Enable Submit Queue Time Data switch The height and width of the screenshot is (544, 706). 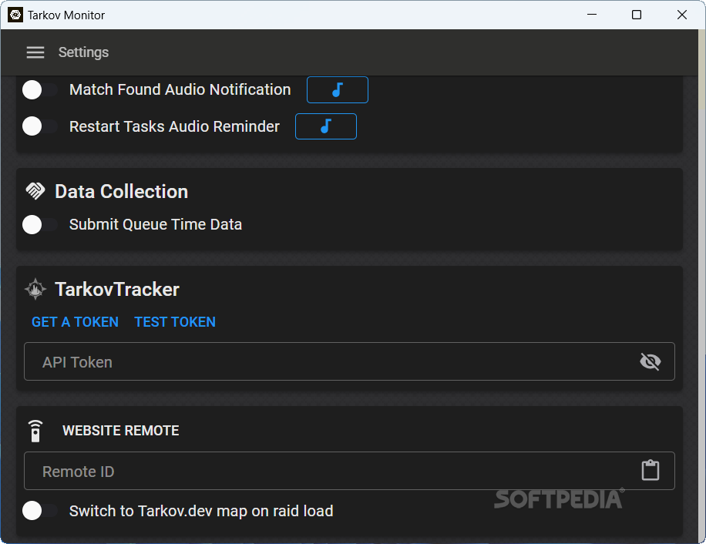[39, 224]
